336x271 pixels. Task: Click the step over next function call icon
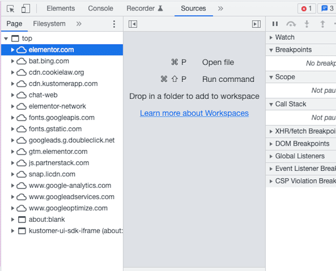click(291, 24)
